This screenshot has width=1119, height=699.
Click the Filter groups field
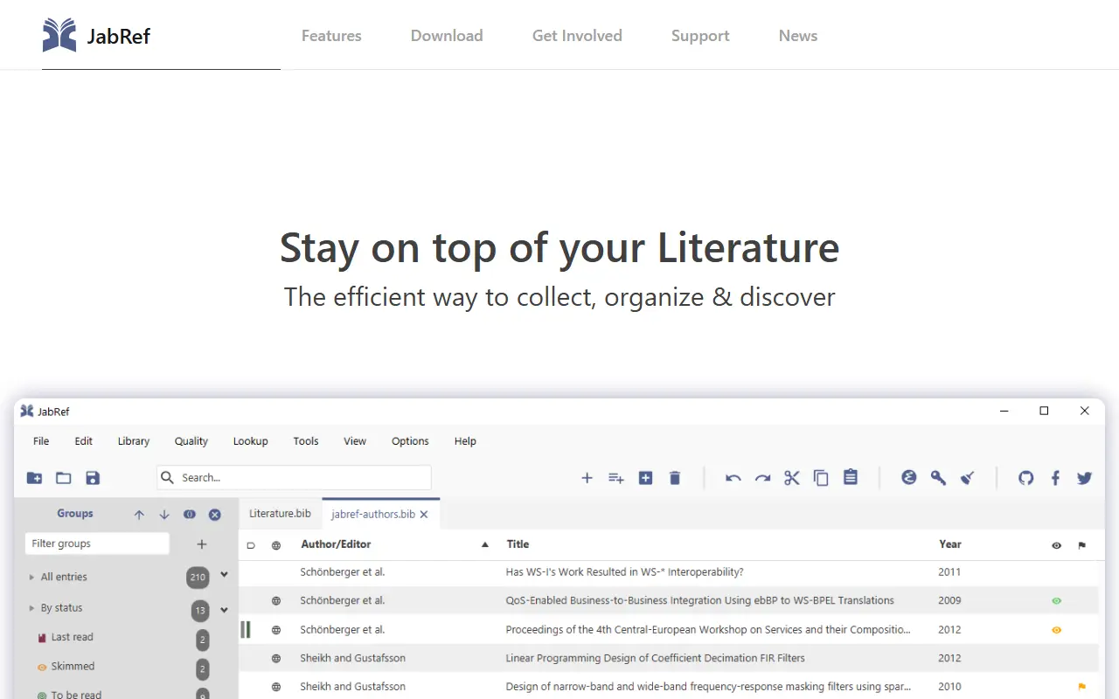pyautogui.click(x=97, y=543)
